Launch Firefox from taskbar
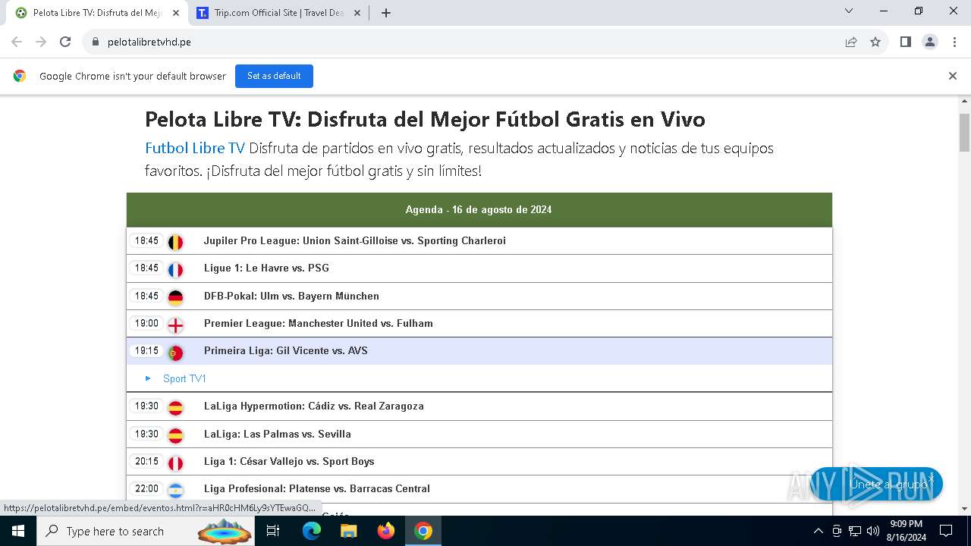 [386, 531]
